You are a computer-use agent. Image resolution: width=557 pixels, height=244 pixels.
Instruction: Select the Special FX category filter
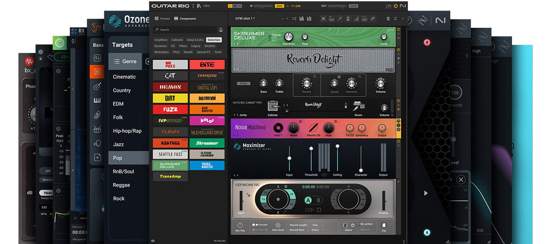(204, 52)
